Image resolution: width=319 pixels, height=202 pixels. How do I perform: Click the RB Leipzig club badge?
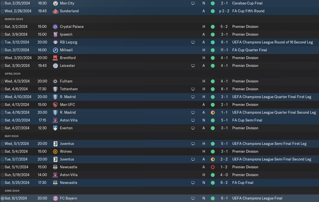tap(55, 42)
